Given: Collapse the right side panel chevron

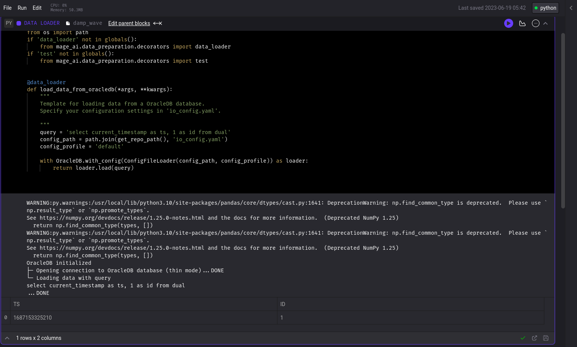Looking at the screenshot, I should pyautogui.click(x=571, y=8).
